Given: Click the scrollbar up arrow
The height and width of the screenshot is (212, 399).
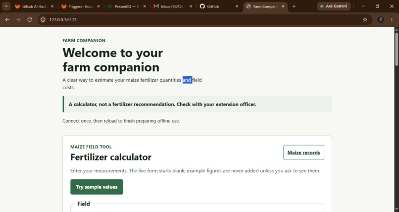Looking at the screenshot, I should tap(397, 30).
